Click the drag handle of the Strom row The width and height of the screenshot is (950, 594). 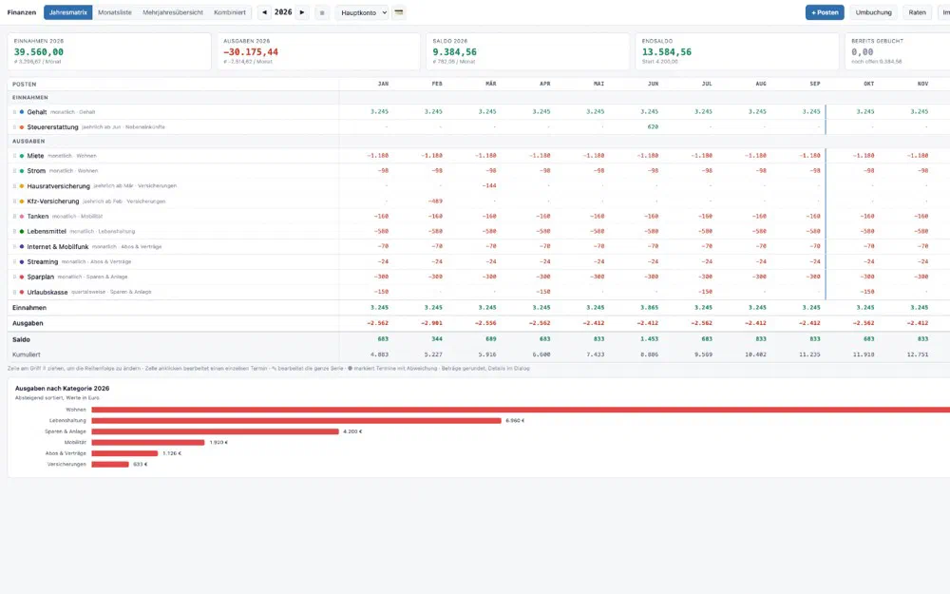[14, 171]
